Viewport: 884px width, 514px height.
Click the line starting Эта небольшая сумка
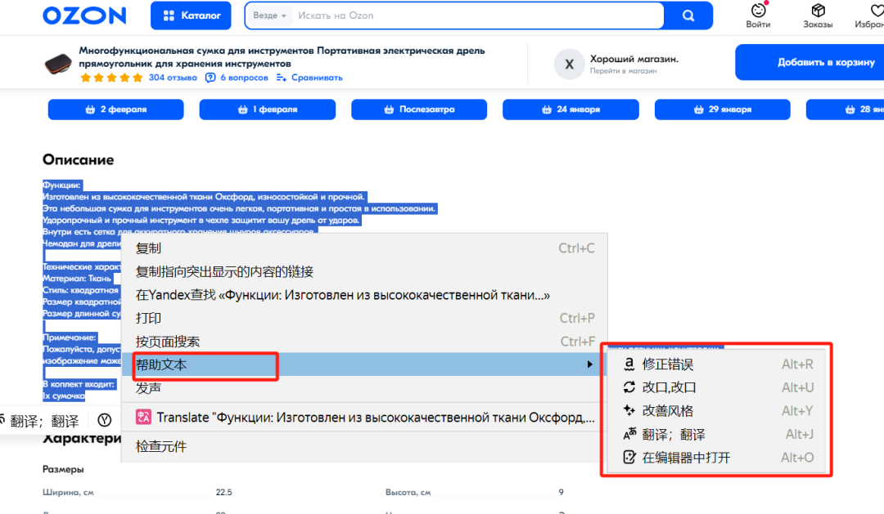pyautogui.click(x=240, y=208)
